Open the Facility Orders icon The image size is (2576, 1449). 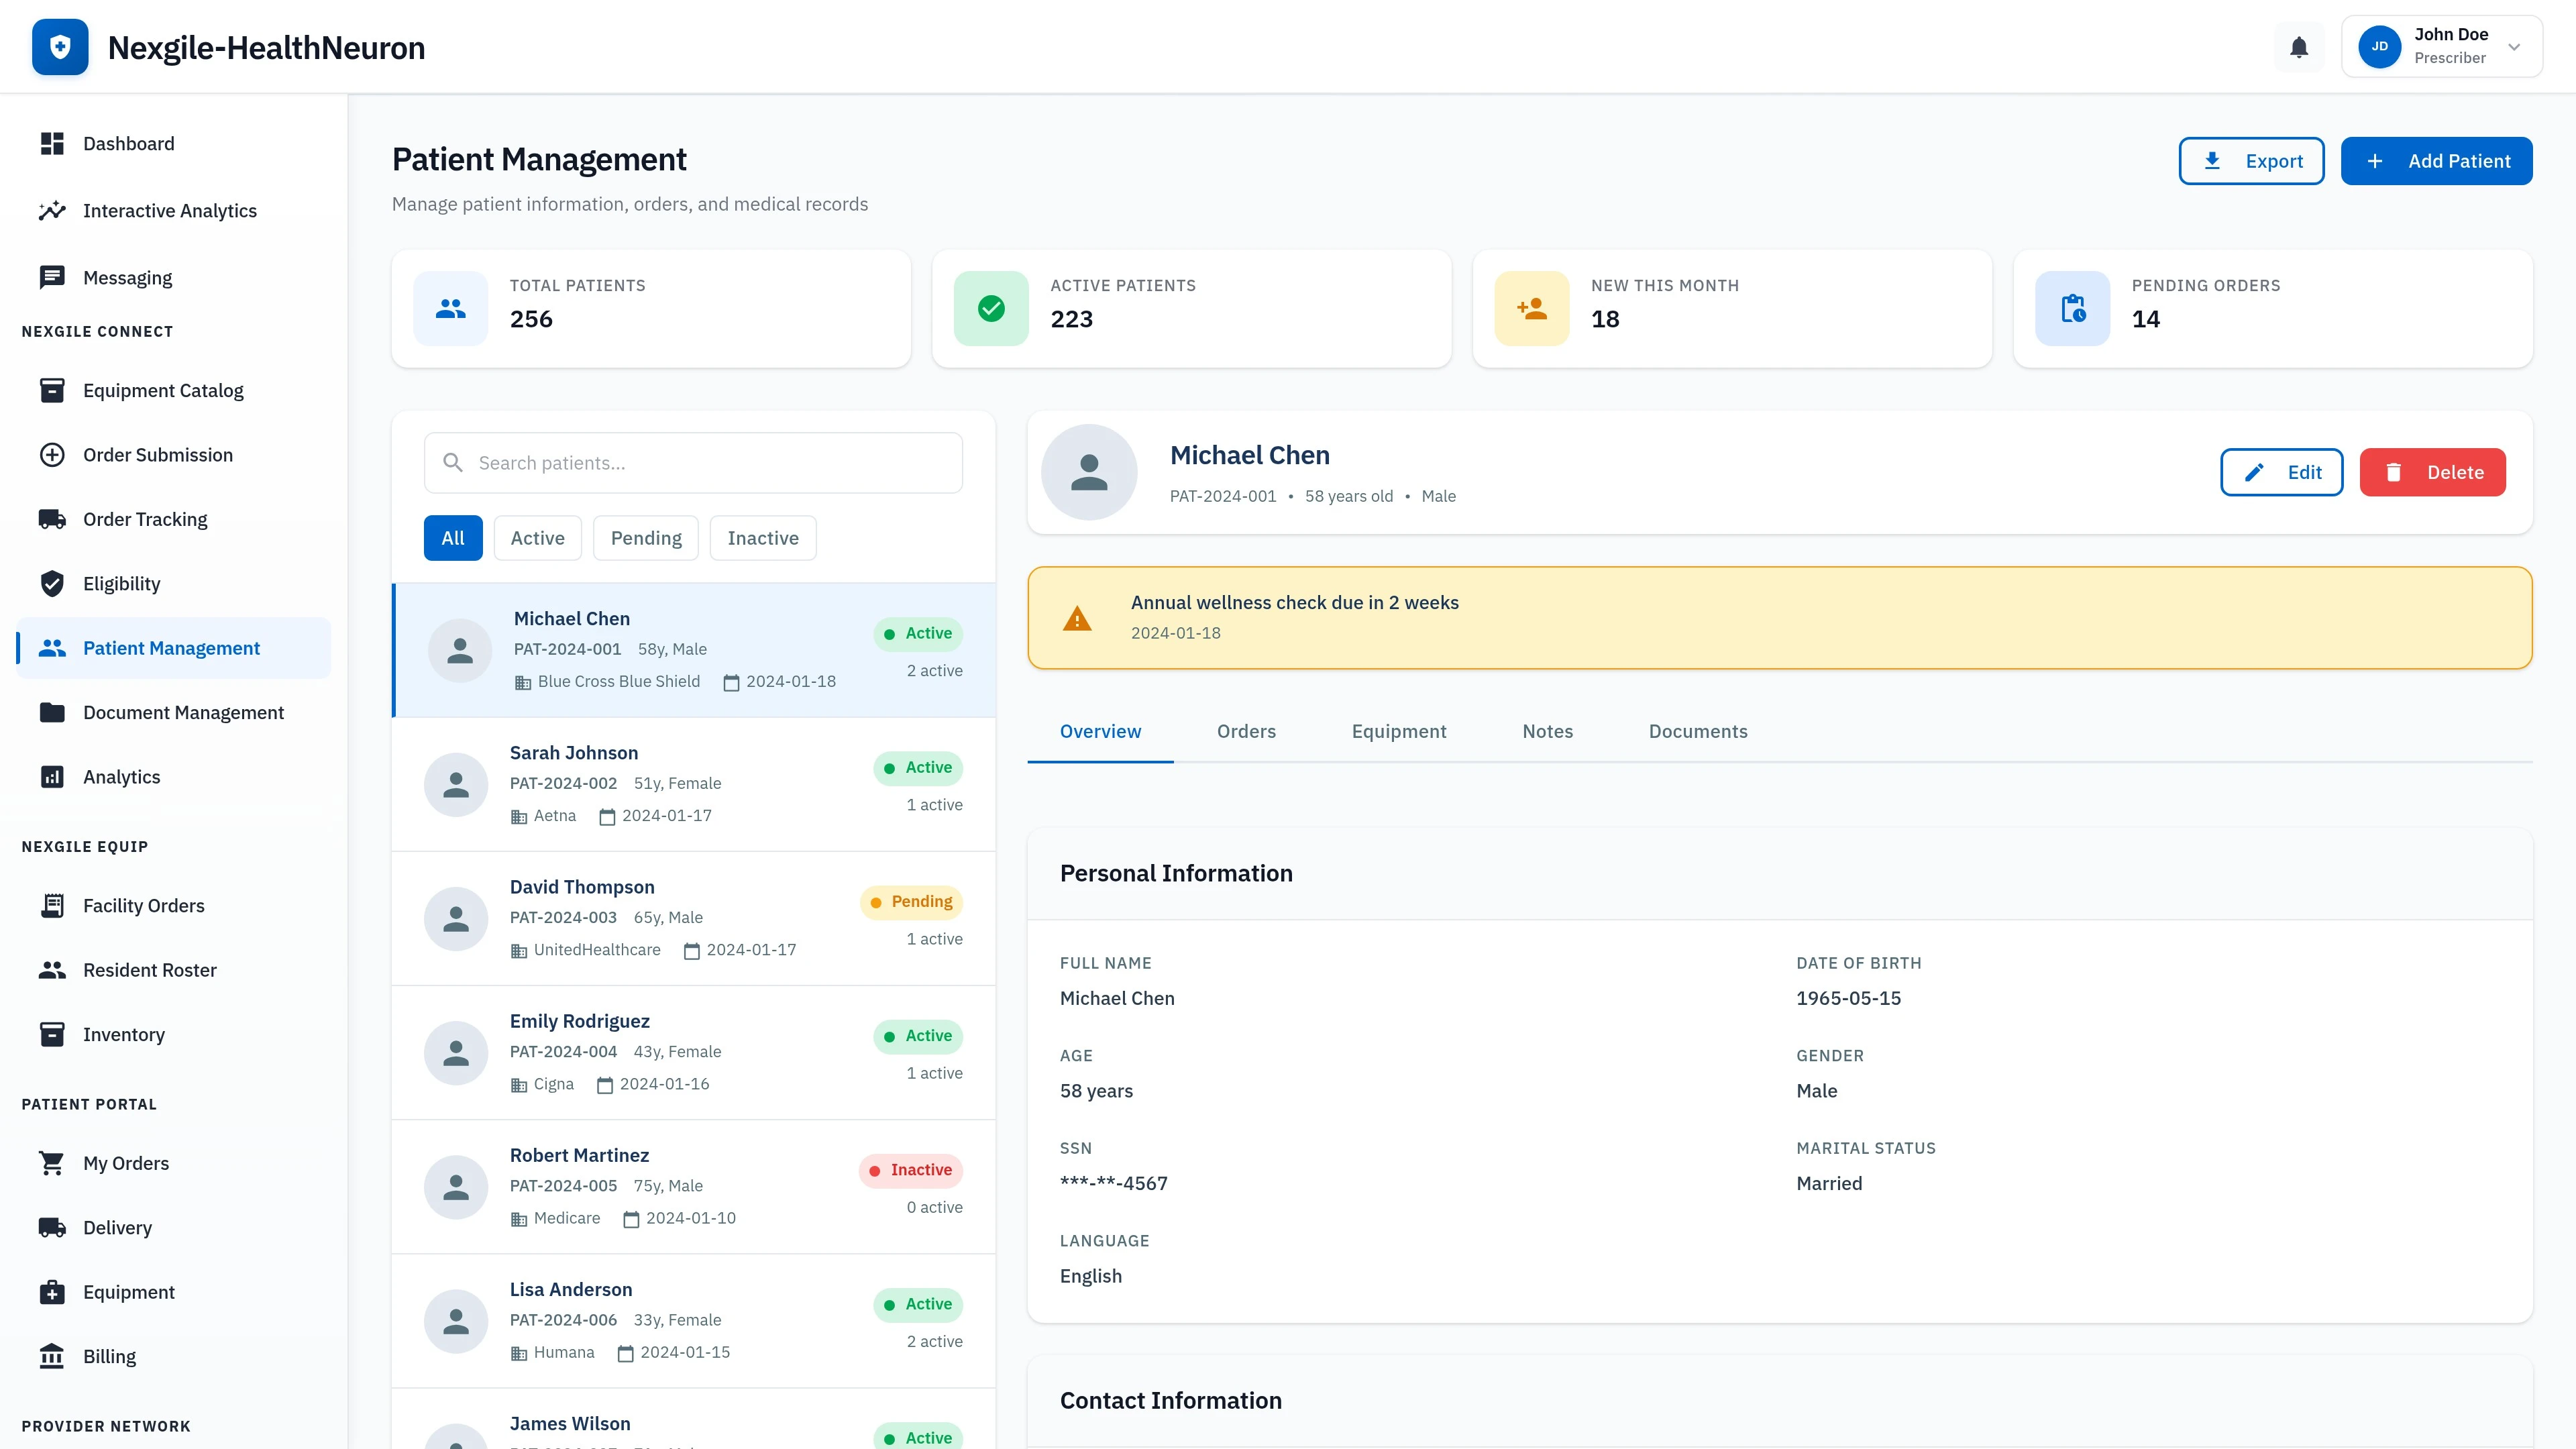coord(52,905)
